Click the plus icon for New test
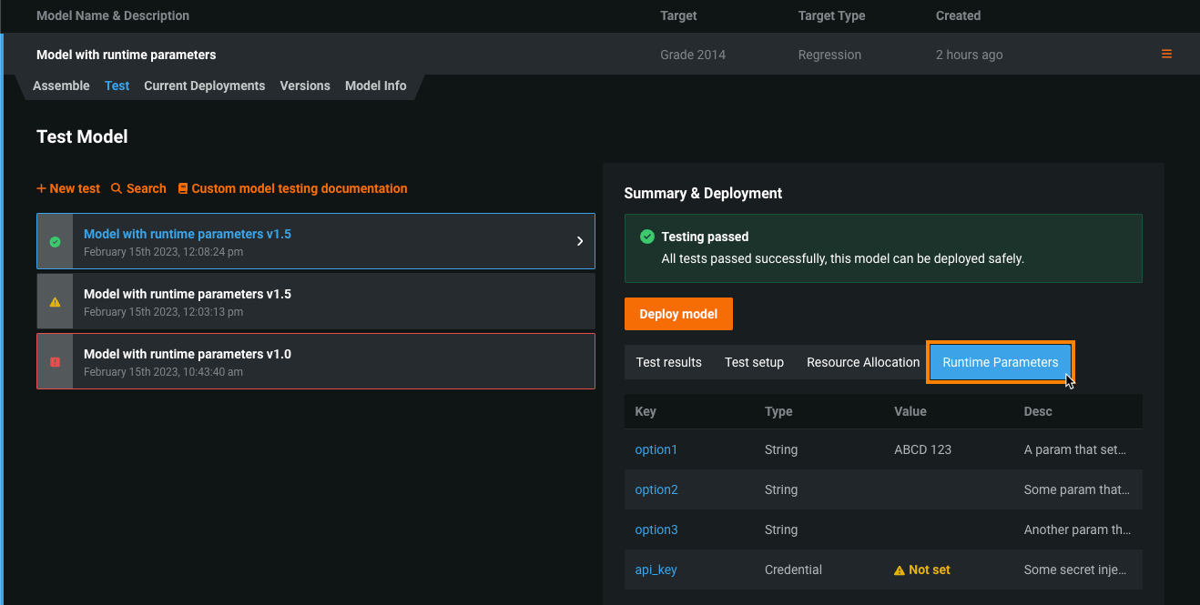Screen dimensions: 1200x605 click(41, 188)
